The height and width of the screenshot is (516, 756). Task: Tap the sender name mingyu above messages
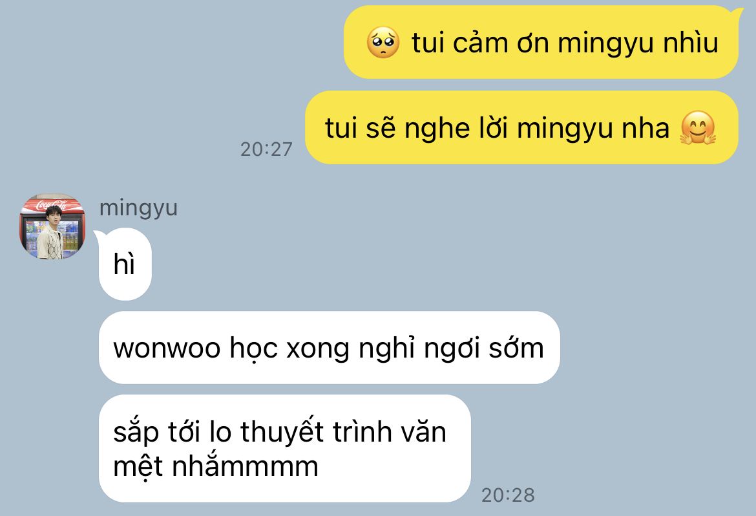click(138, 208)
